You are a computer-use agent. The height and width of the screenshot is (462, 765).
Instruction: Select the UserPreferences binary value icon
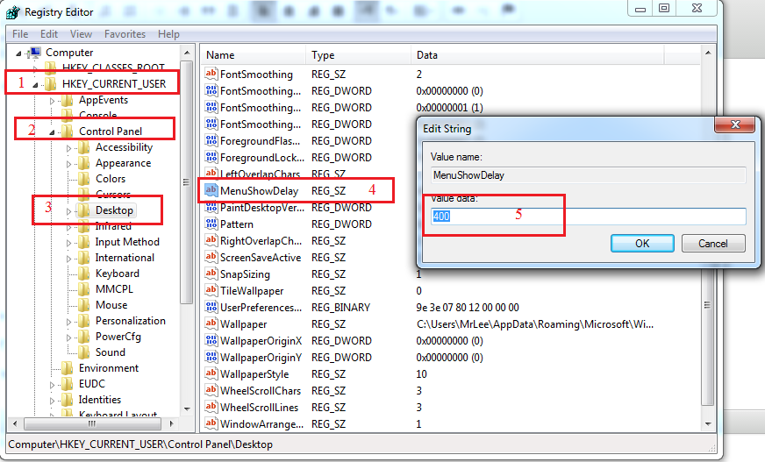pyautogui.click(x=211, y=307)
